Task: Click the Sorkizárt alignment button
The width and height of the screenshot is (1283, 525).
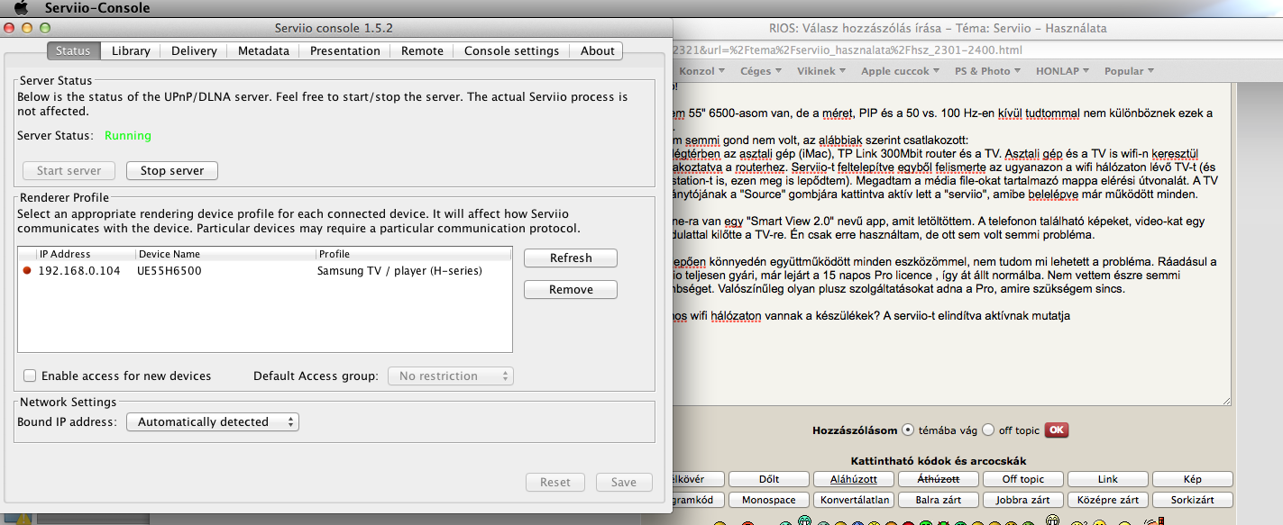Action: click(x=1192, y=500)
